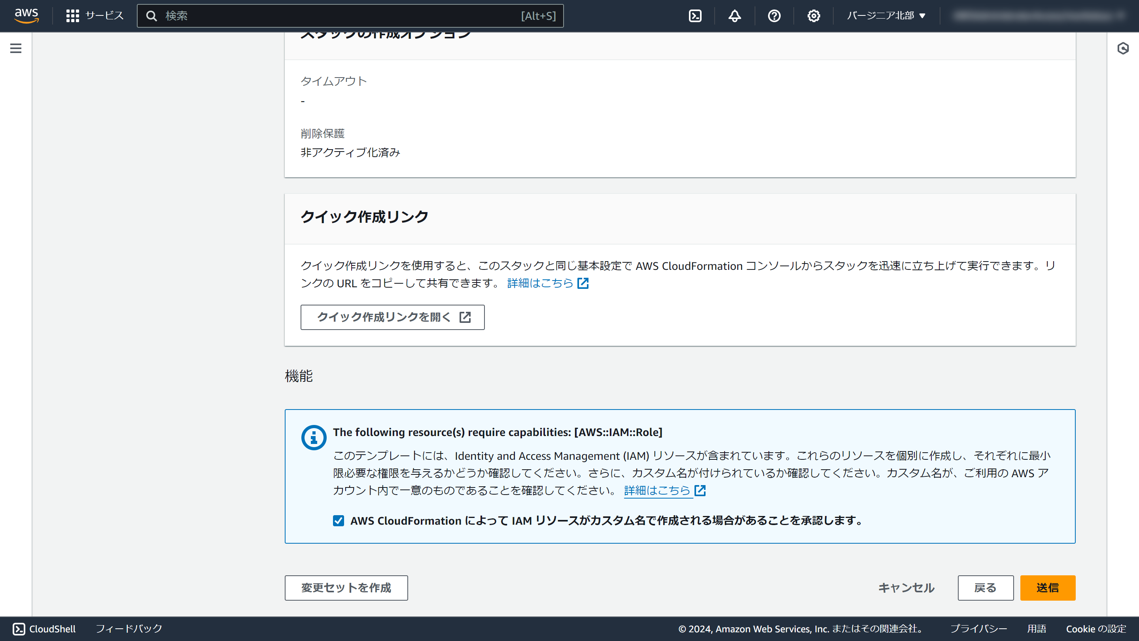Image resolution: width=1139 pixels, height=641 pixels.
Task: Toggle the hamburger navigation sidebar icon
Action: tap(15, 48)
